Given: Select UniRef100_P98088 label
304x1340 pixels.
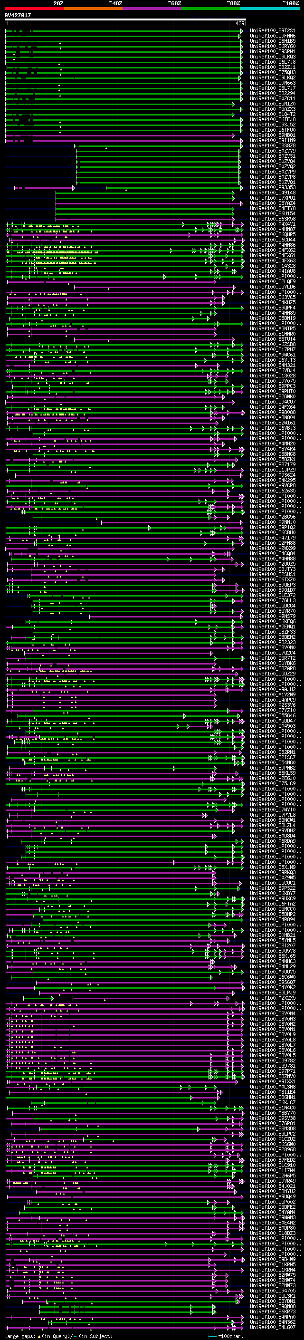Looking at the screenshot, I should [273, 413].
